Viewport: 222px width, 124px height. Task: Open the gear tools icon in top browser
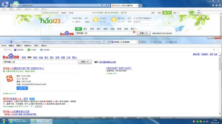220,5
